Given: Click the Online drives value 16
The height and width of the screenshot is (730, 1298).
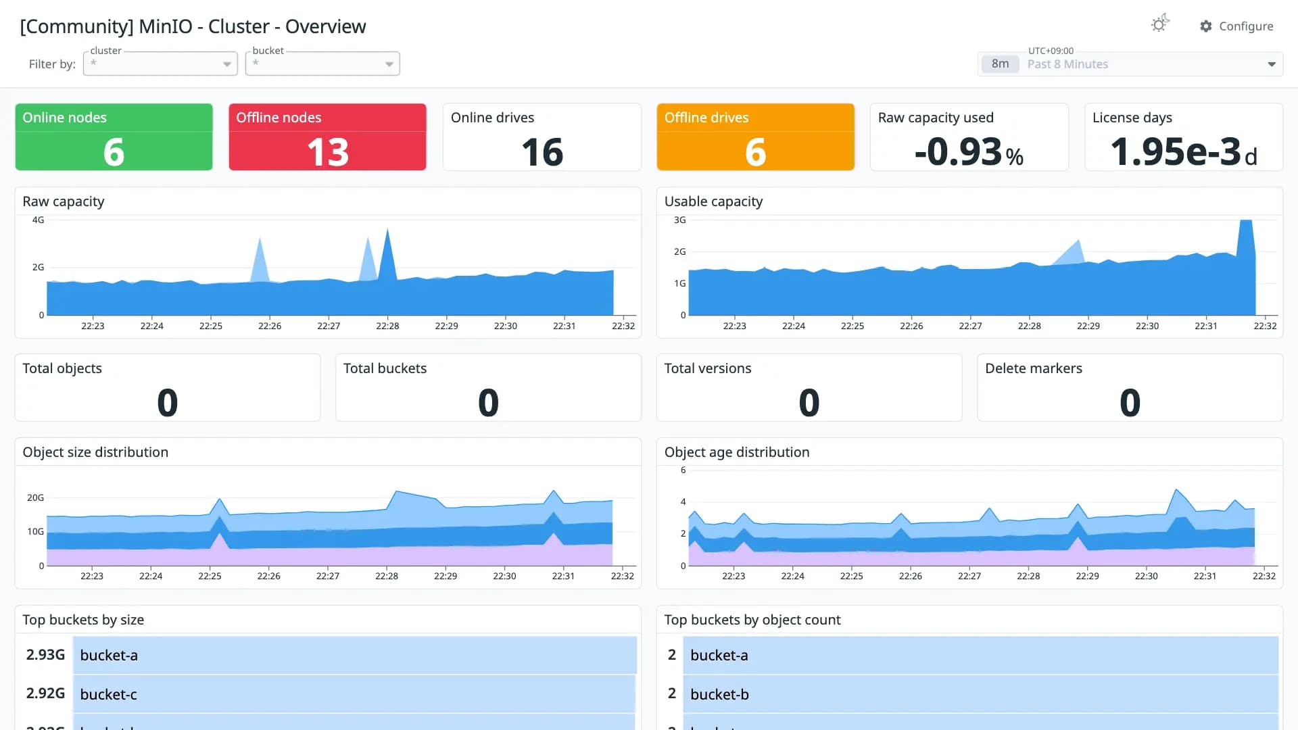Looking at the screenshot, I should click(542, 152).
